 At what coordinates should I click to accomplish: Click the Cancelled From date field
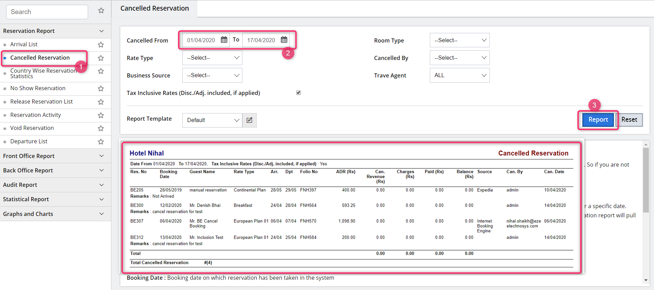201,40
